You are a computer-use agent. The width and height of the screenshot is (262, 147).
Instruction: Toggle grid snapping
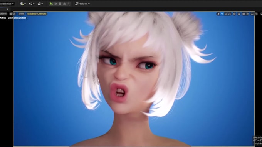coord(244,14)
